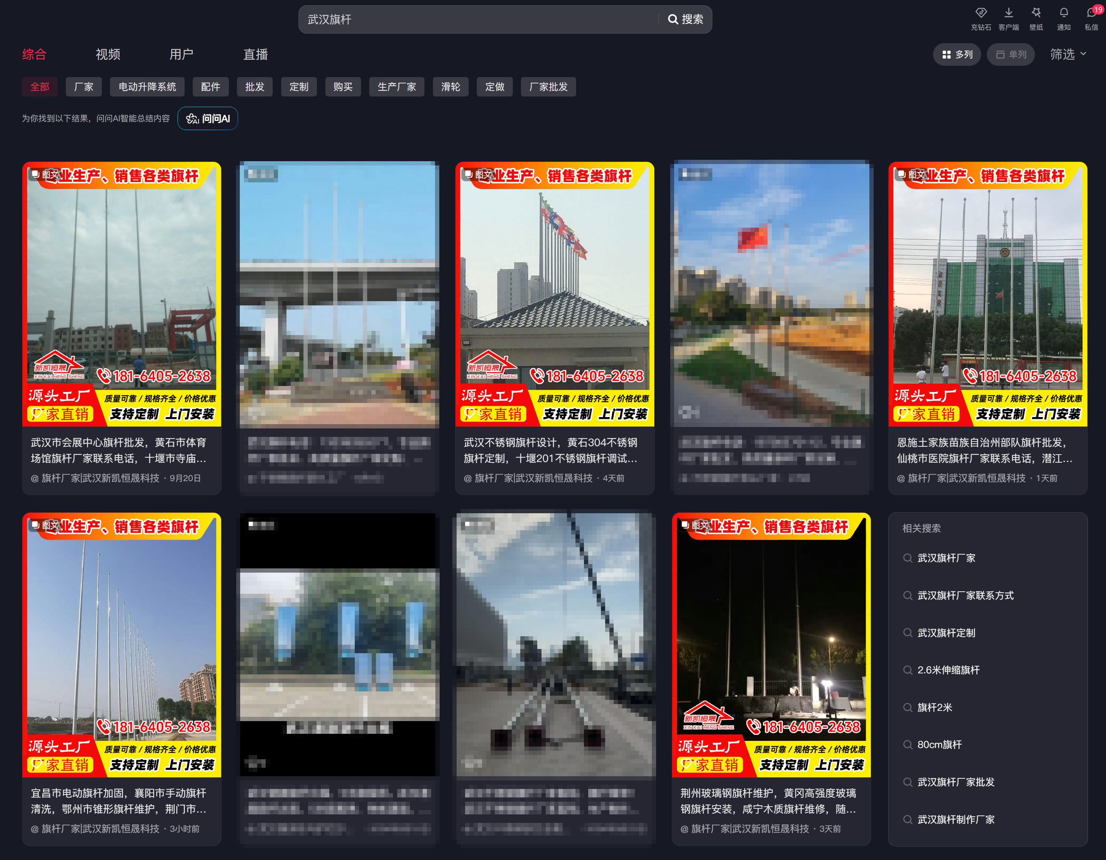Expand the 筛选 filter dropdown
Viewport: 1106px width, 860px height.
pyautogui.click(x=1068, y=54)
